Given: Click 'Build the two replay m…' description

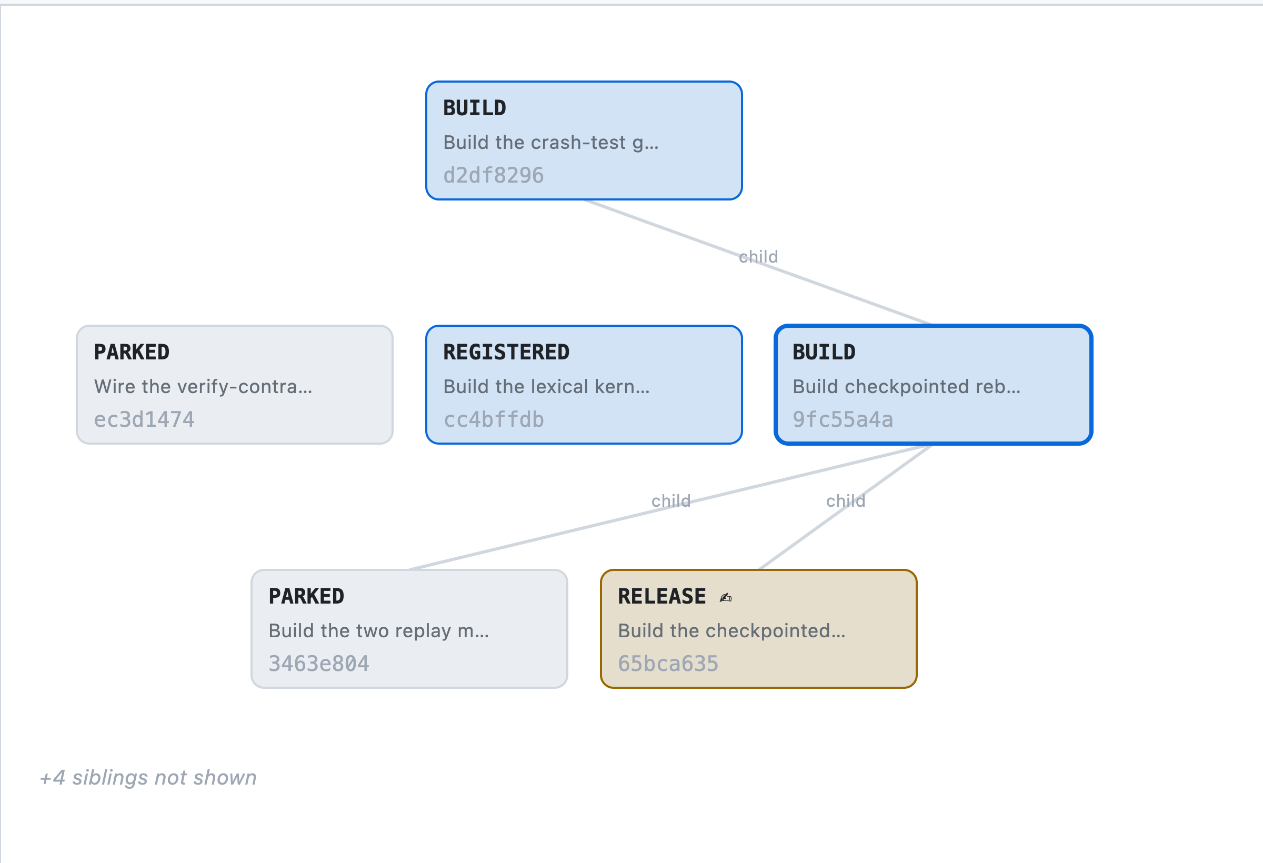Looking at the screenshot, I should coord(378,630).
